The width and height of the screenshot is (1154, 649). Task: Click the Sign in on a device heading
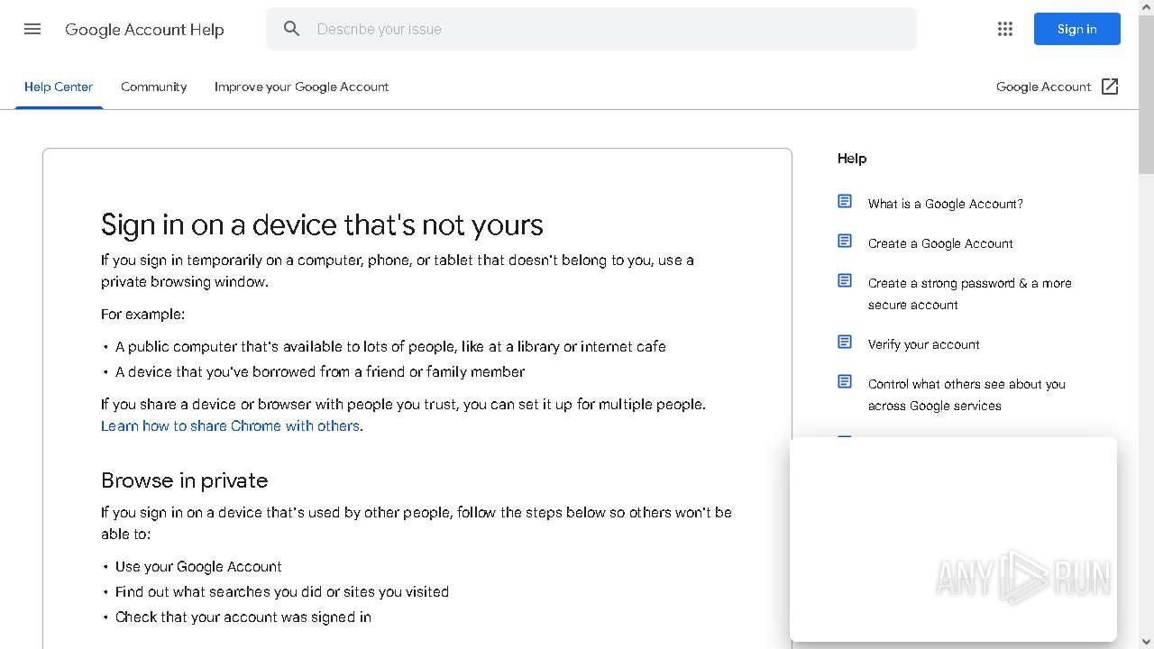(322, 224)
